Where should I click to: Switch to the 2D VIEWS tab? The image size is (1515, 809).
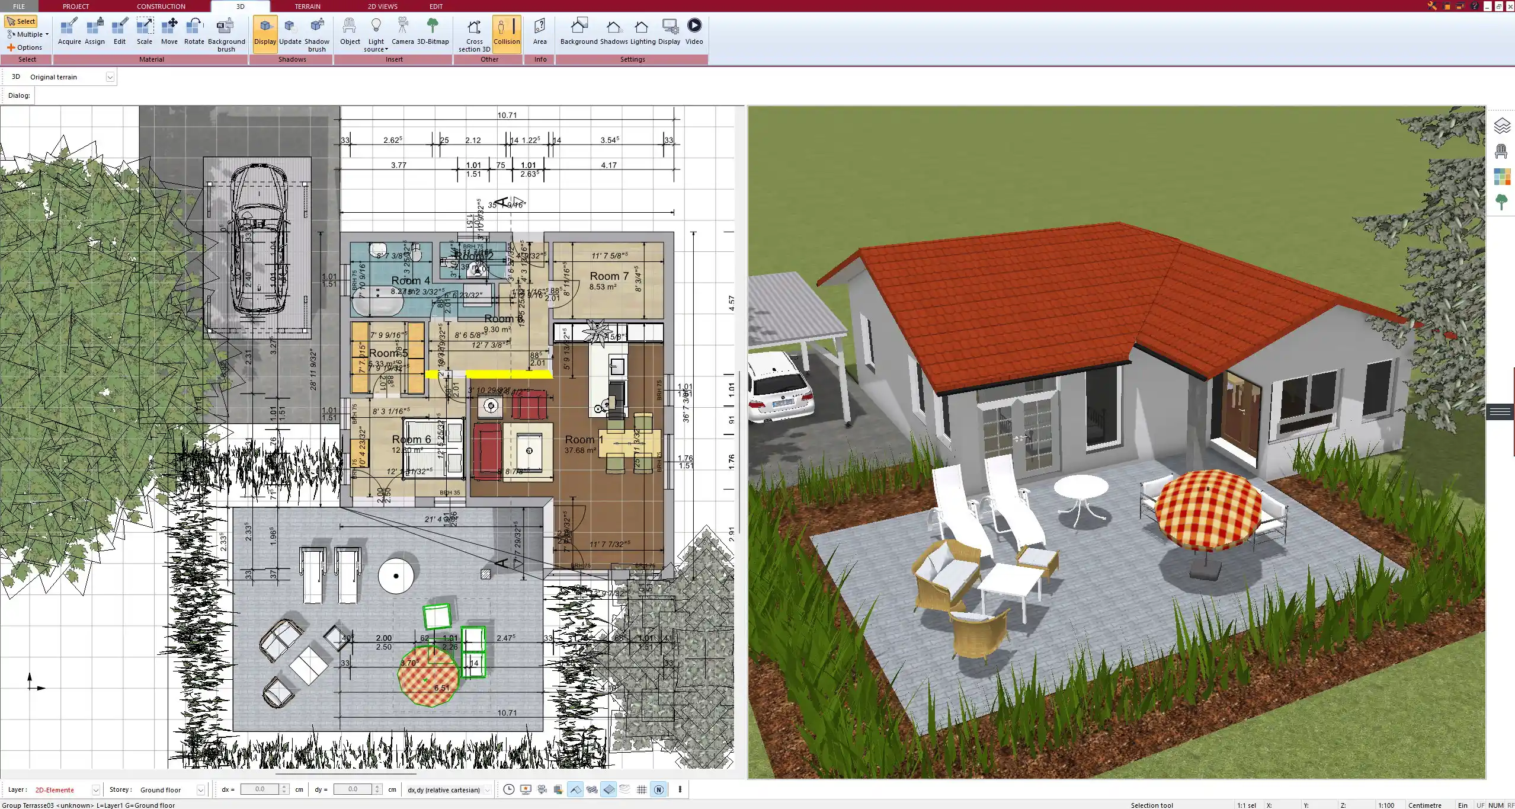383,6
